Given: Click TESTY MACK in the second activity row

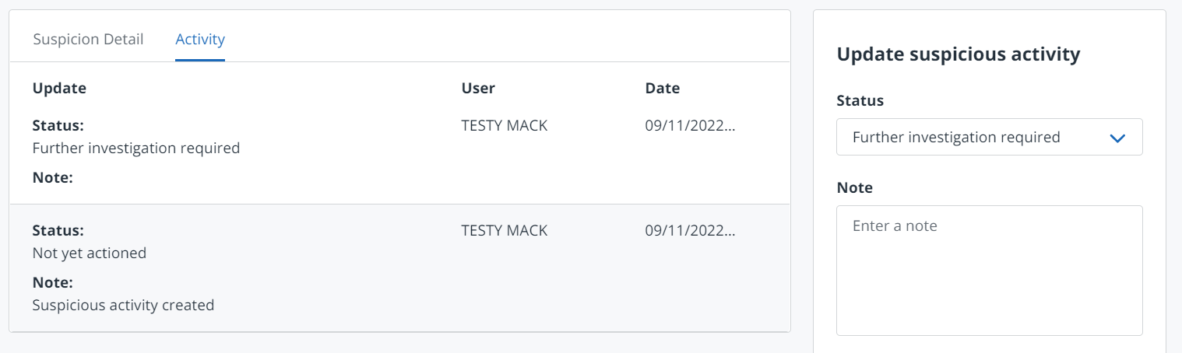Looking at the screenshot, I should coord(505,230).
